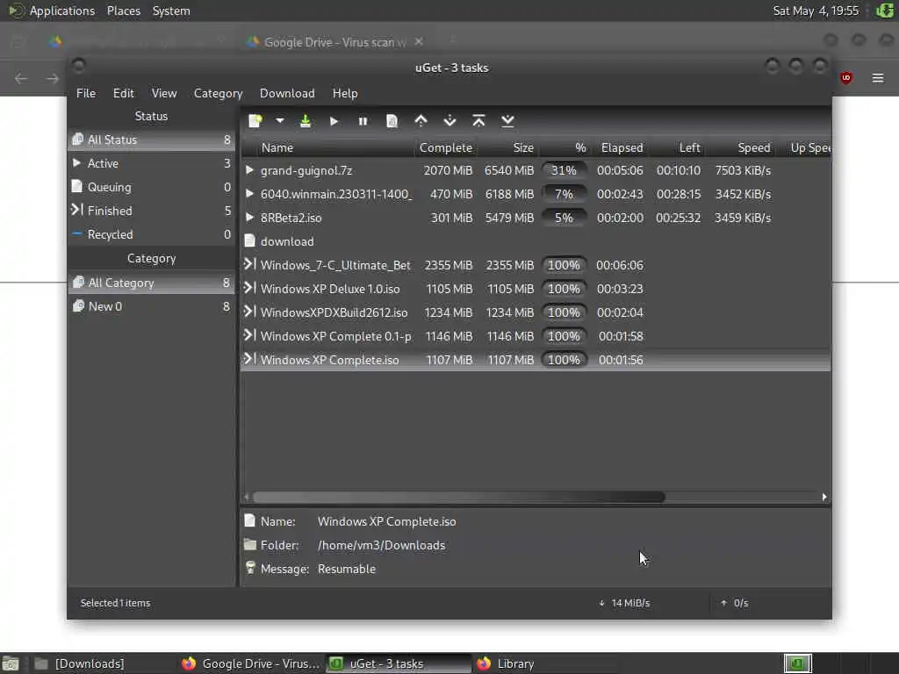Select the Recycled status filter

click(151, 234)
